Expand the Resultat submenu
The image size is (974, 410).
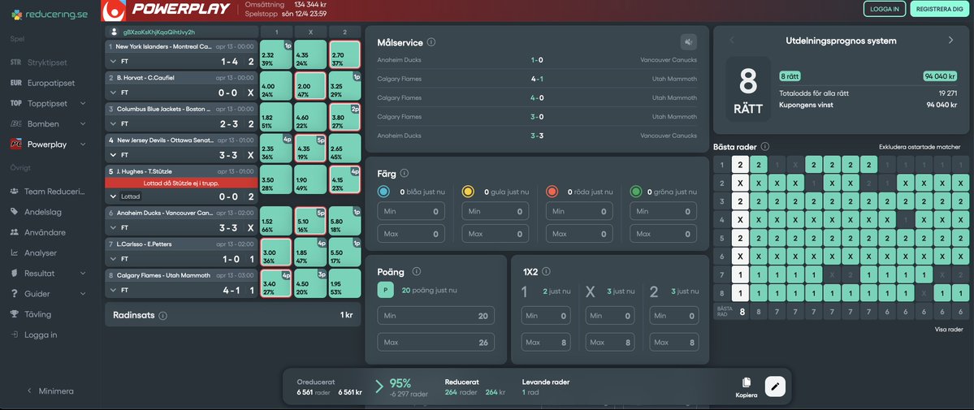83,274
